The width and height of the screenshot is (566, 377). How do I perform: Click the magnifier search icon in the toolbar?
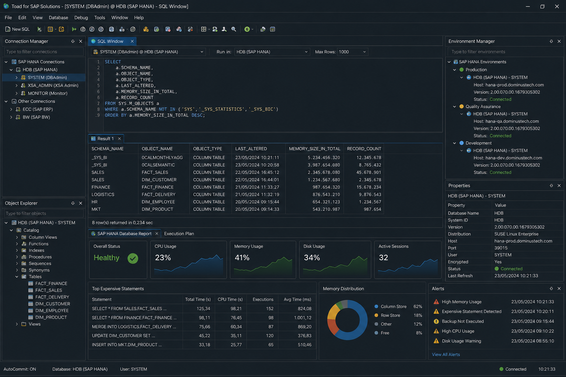[x=234, y=29]
